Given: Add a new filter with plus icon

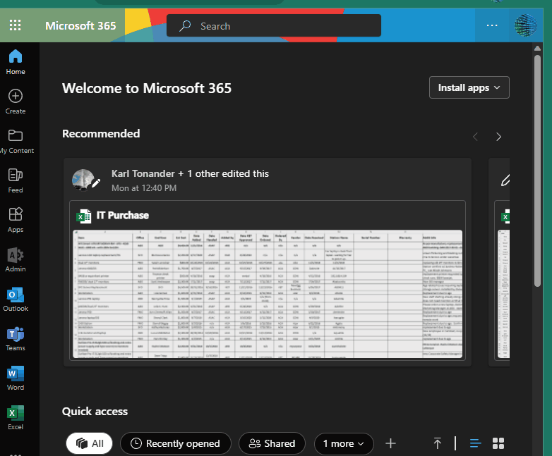Looking at the screenshot, I should point(390,443).
